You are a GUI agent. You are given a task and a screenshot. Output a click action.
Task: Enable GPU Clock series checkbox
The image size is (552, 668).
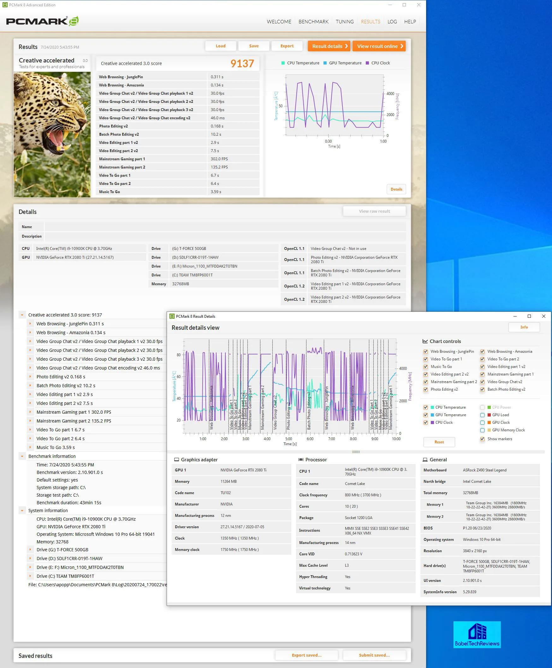[x=482, y=423]
